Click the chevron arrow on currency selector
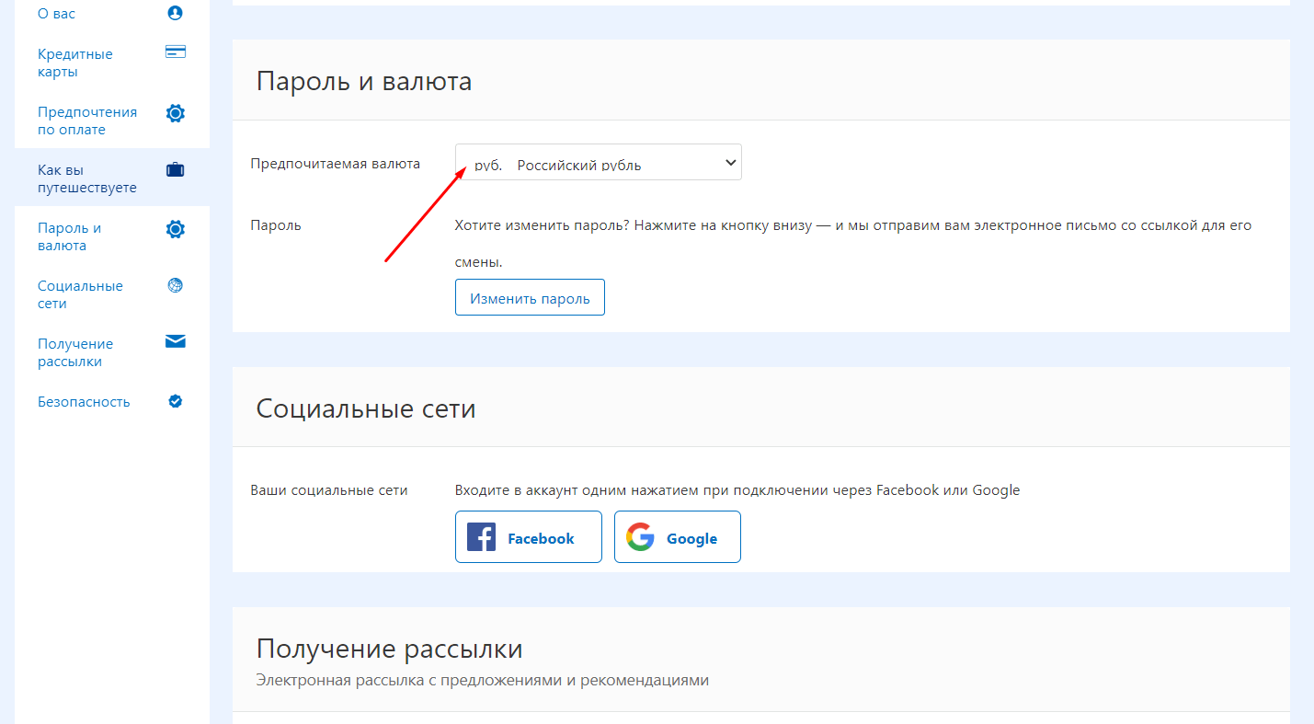Image resolution: width=1314 pixels, height=724 pixels. click(730, 163)
